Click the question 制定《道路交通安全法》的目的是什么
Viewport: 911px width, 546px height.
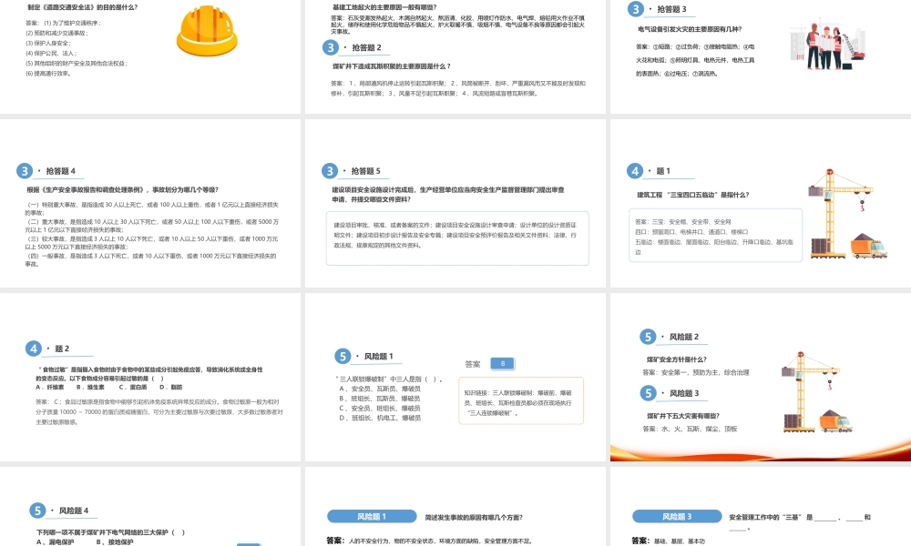(x=83, y=7)
